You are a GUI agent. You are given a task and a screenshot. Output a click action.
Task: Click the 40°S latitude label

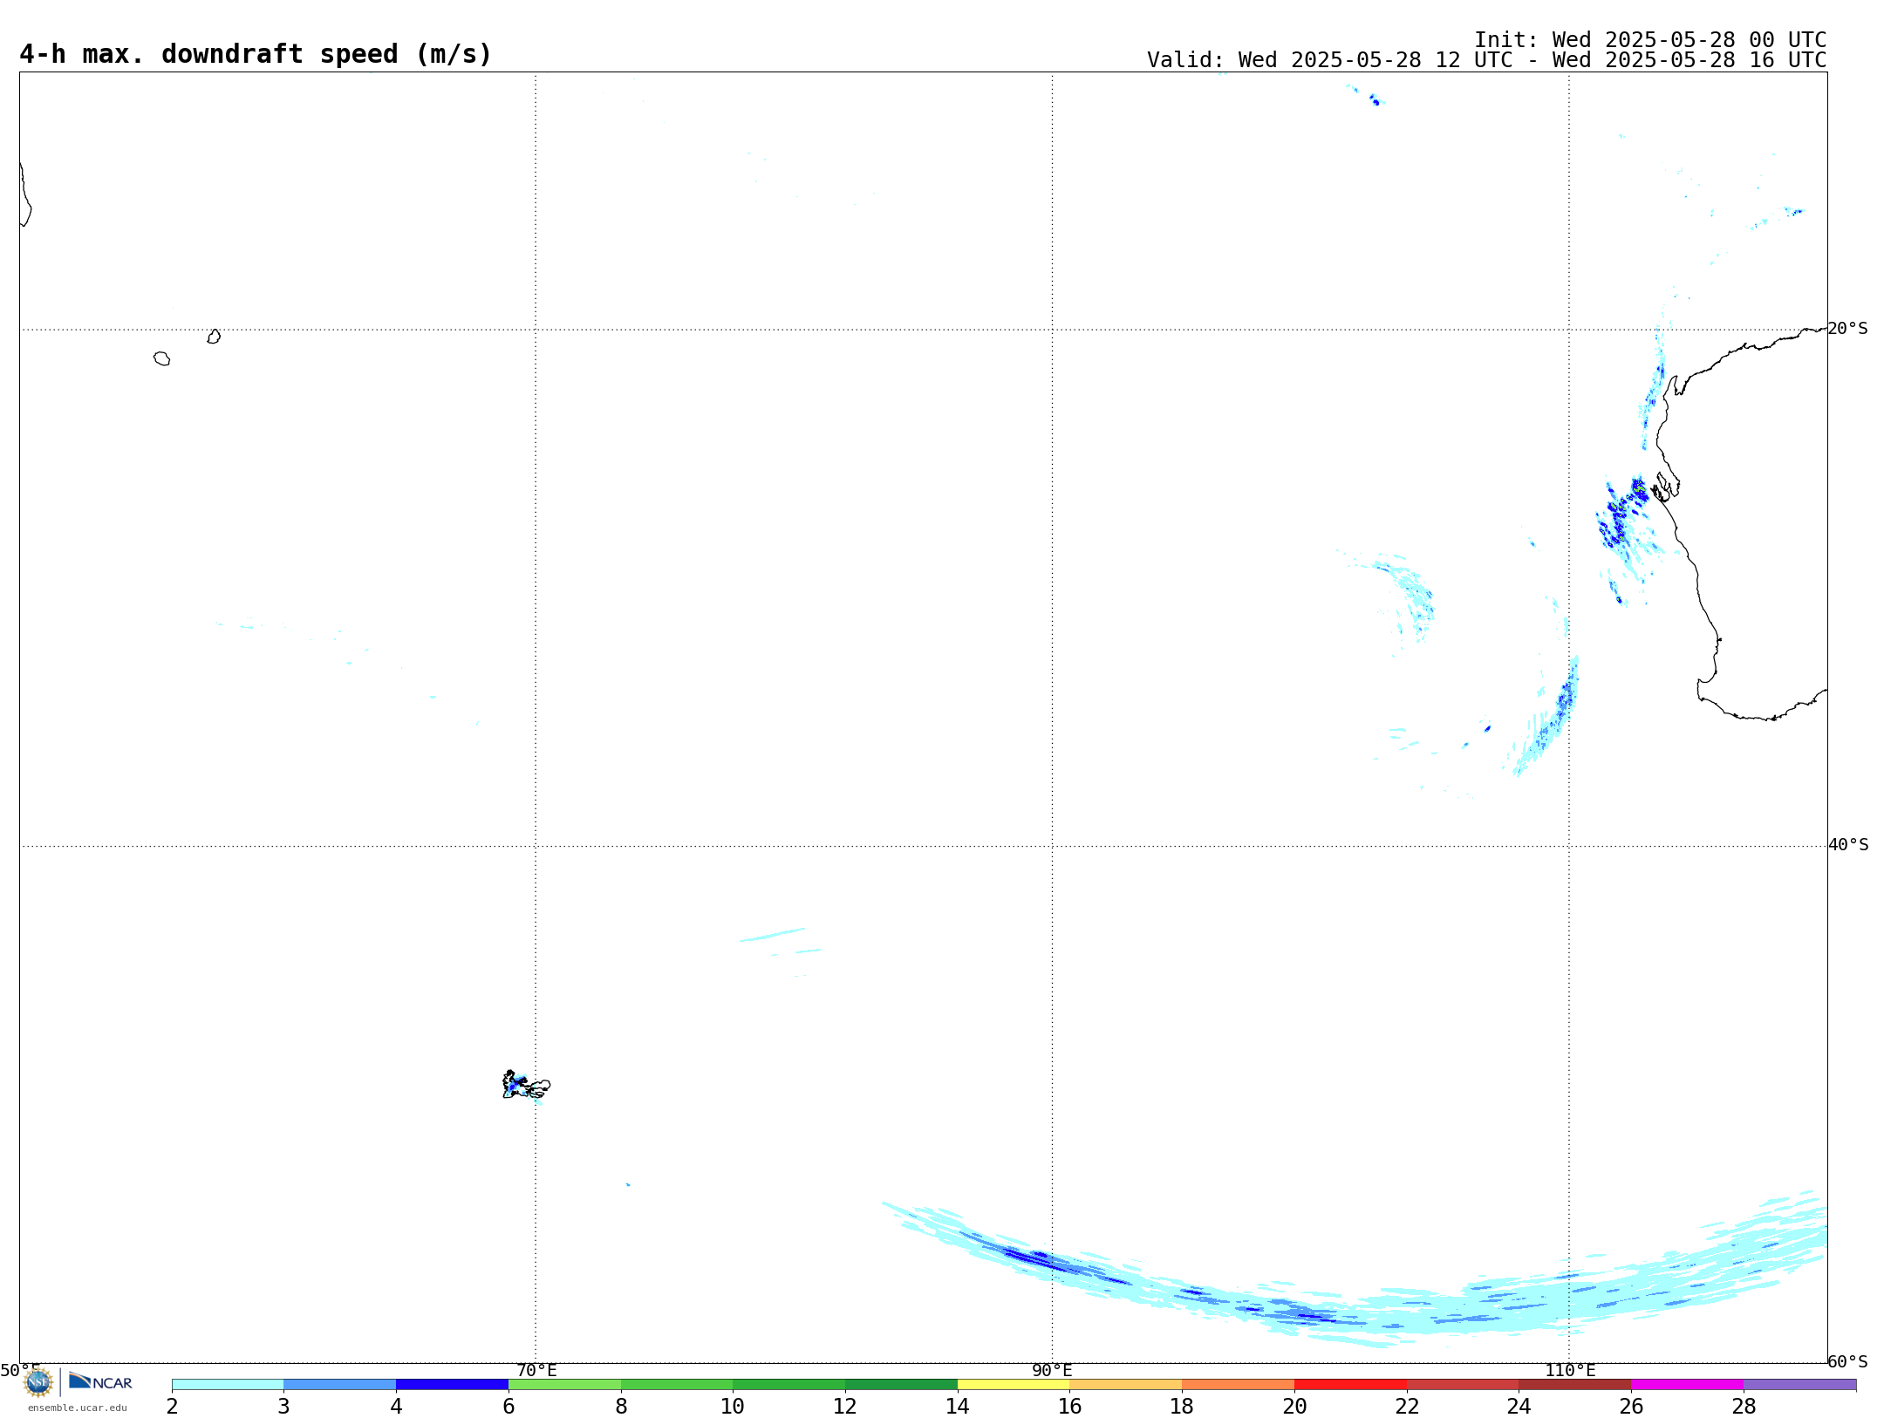click(x=1848, y=845)
